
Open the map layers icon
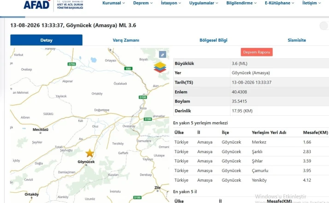[160, 67]
